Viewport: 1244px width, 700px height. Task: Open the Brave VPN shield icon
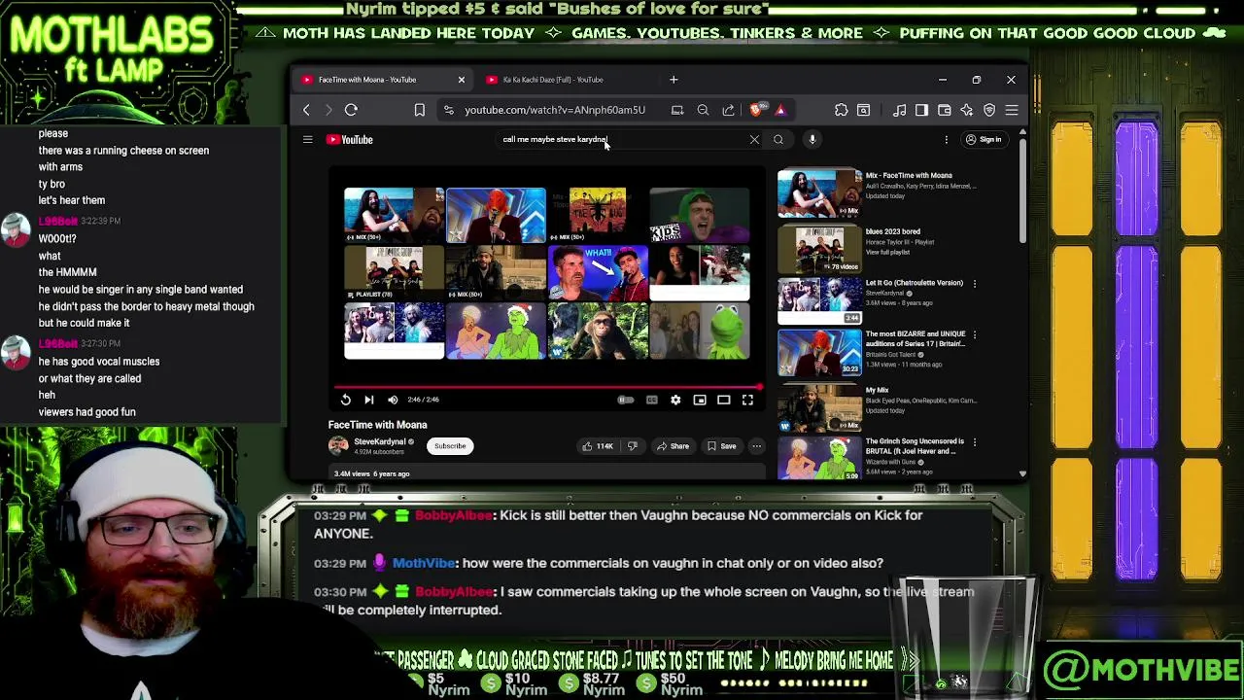[x=989, y=110]
